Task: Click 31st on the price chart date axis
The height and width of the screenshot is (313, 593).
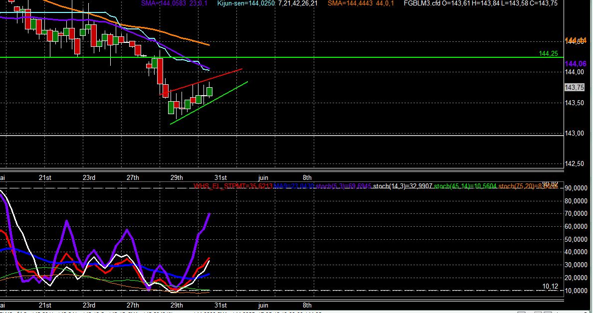Action: (220, 177)
